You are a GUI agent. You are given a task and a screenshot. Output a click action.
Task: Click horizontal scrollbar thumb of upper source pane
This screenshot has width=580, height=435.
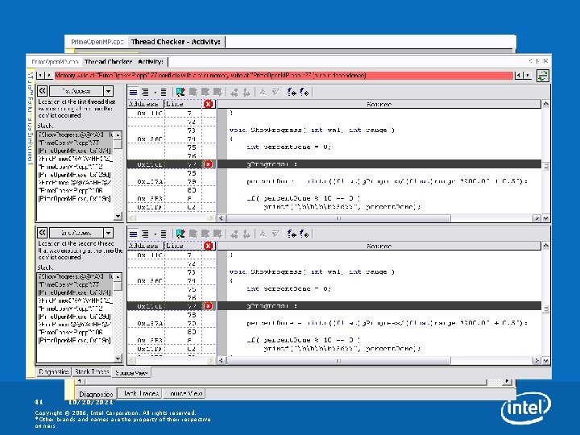(338, 218)
